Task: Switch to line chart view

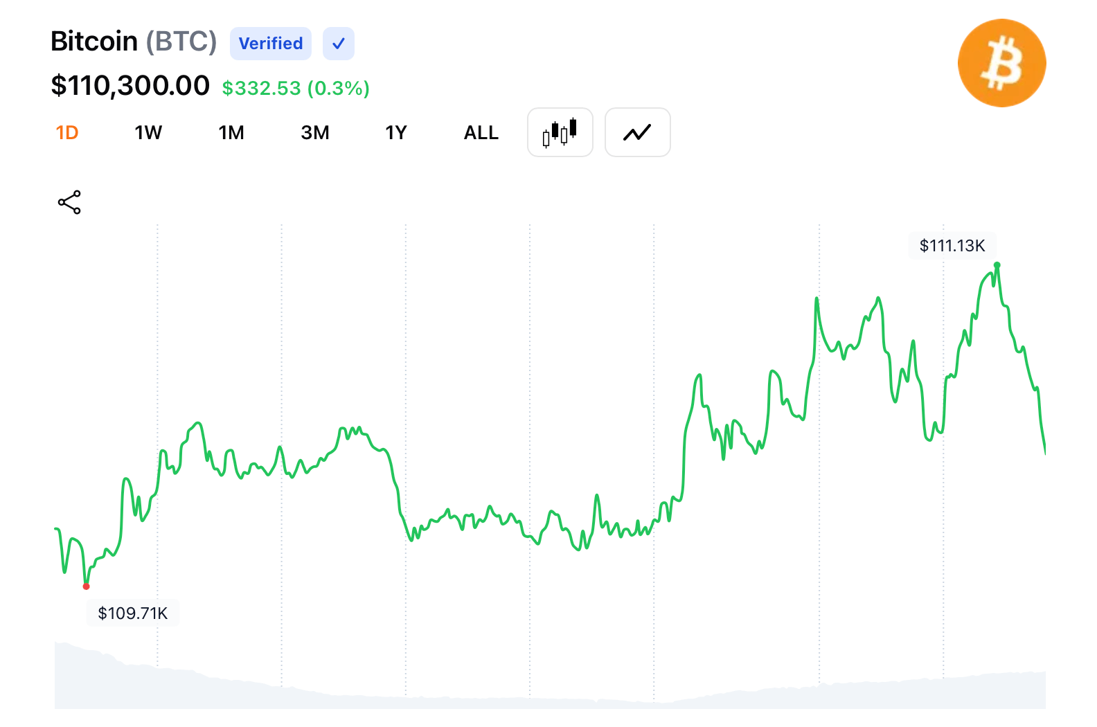Action: [637, 132]
